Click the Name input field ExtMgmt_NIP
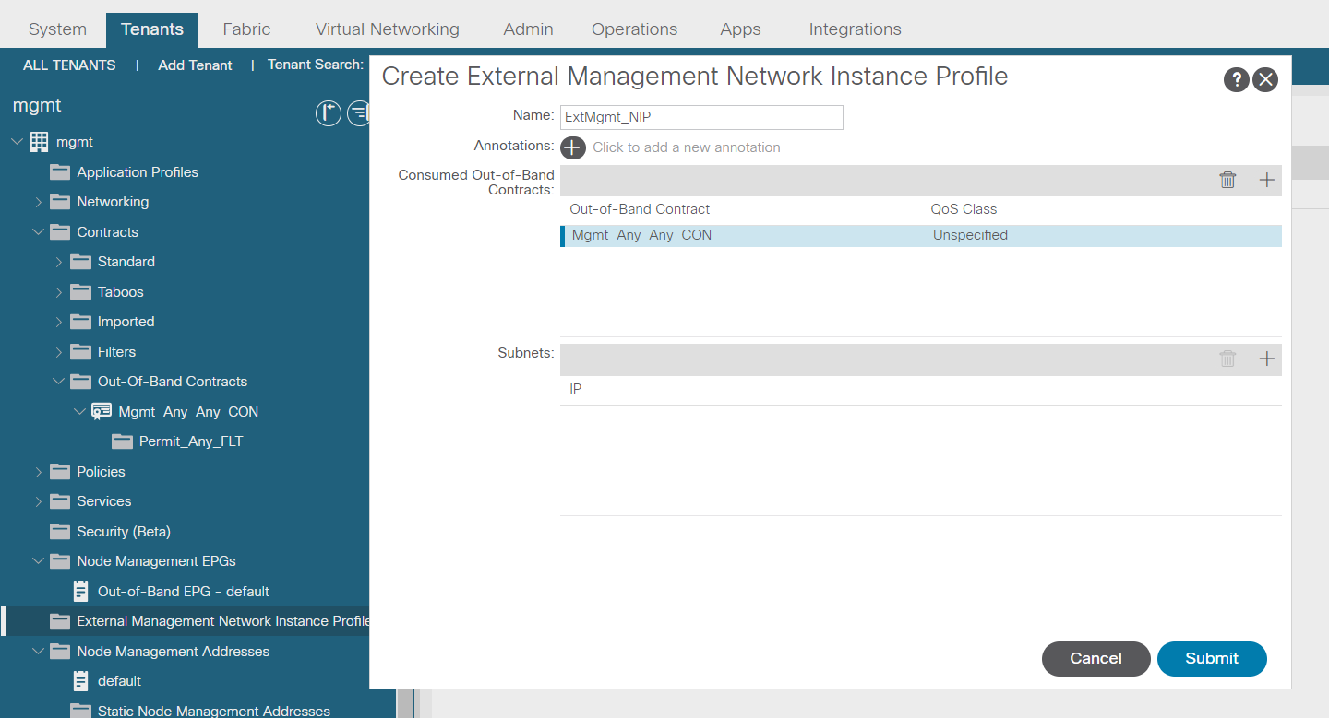Viewport: 1329px width, 718px height. pyautogui.click(x=701, y=117)
